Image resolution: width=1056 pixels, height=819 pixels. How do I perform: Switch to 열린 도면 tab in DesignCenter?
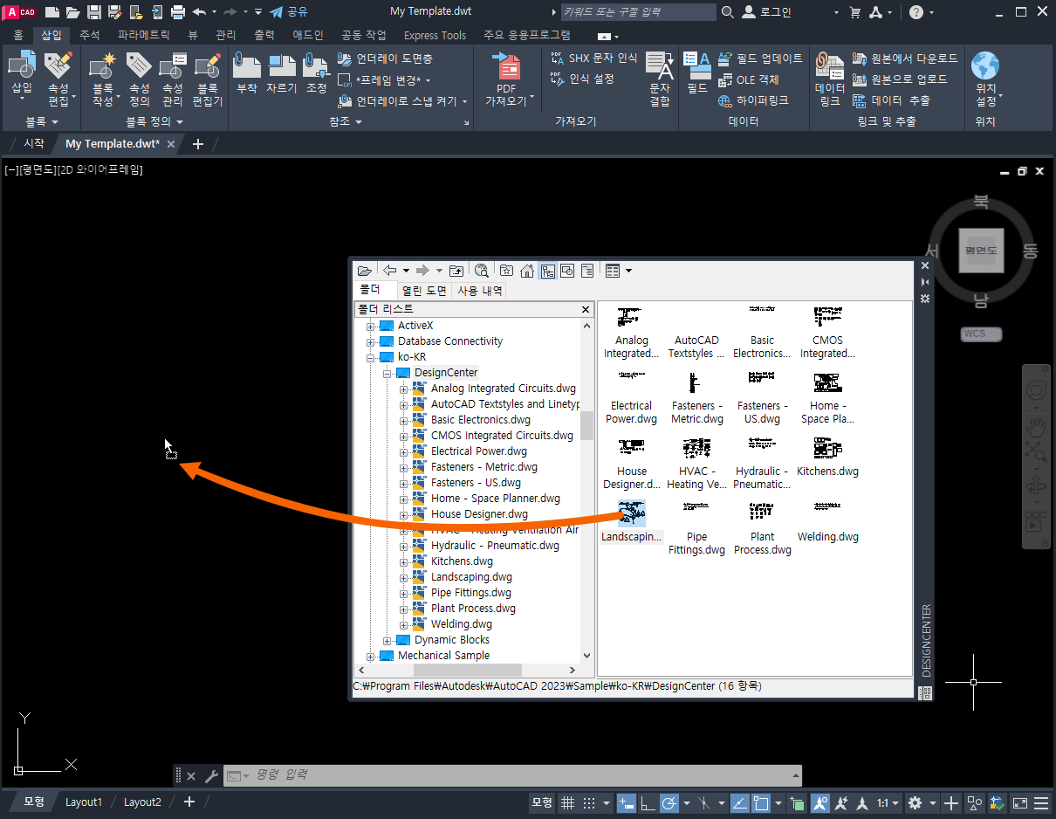[x=425, y=291]
